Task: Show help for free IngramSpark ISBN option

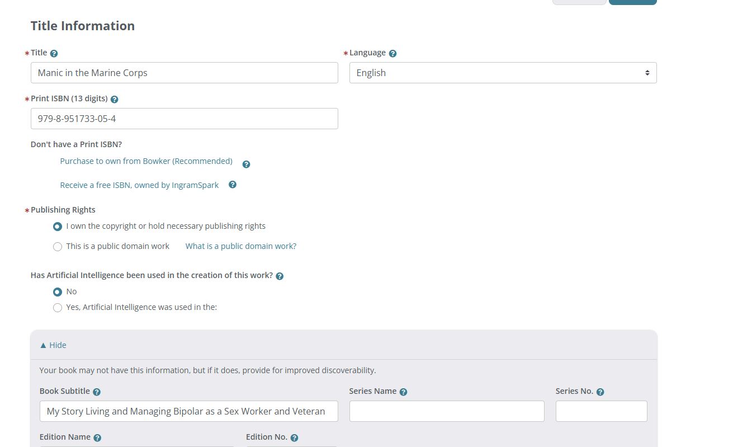Action: (x=233, y=185)
